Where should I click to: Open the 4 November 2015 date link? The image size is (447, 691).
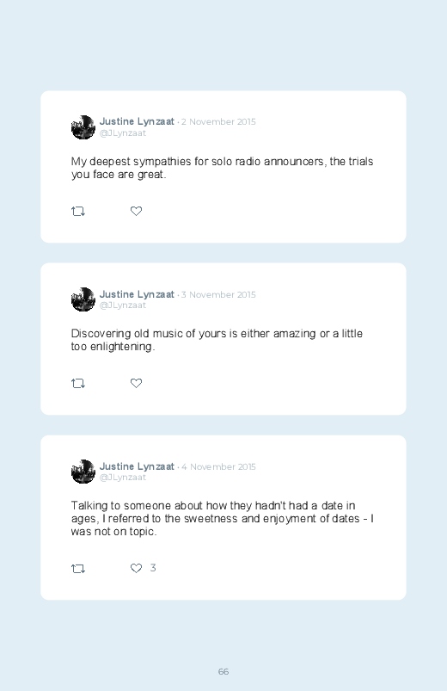(x=218, y=466)
